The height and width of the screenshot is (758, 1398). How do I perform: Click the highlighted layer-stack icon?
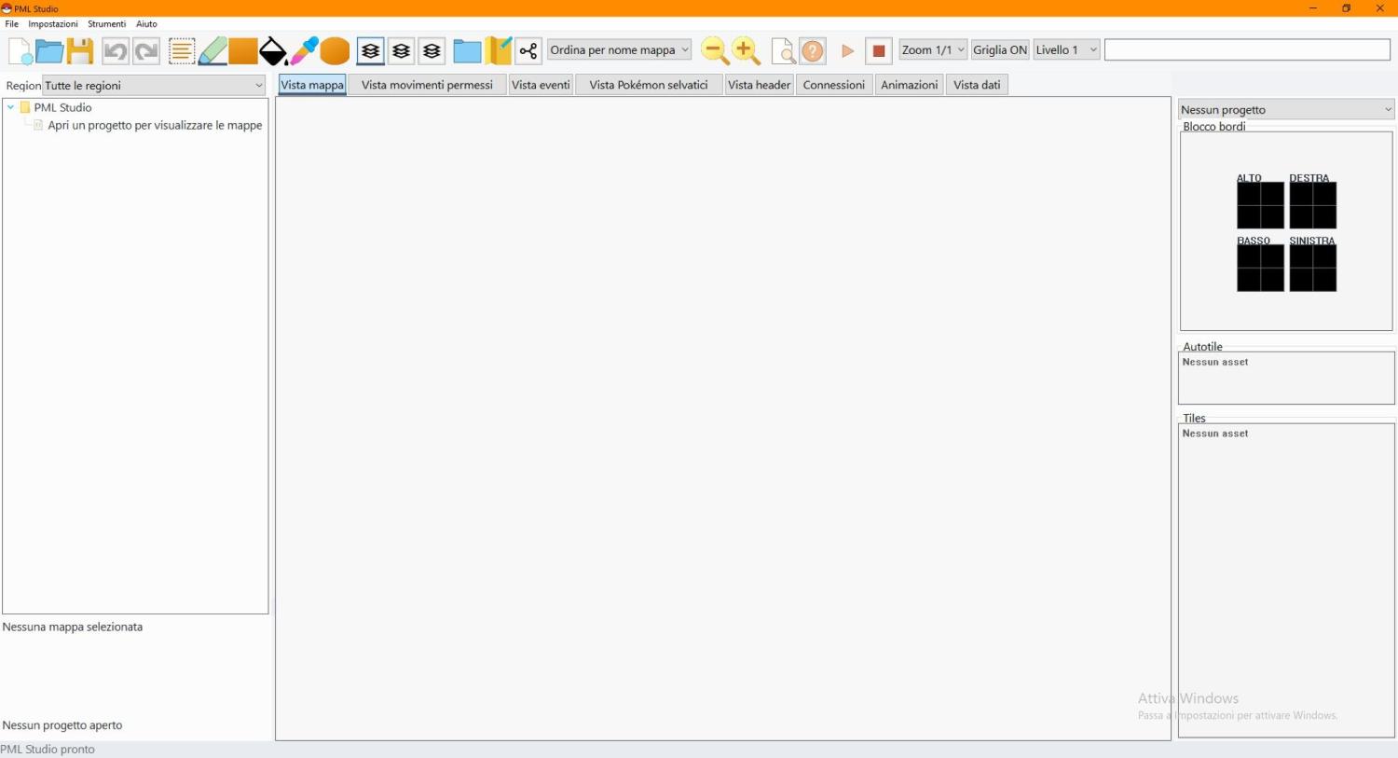pyautogui.click(x=370, y=51)
